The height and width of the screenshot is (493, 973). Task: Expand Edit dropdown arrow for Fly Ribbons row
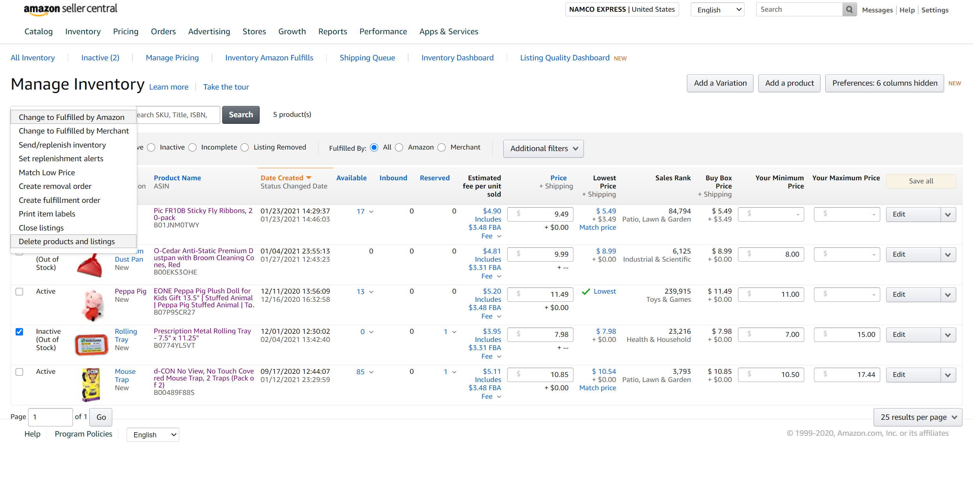948,215
